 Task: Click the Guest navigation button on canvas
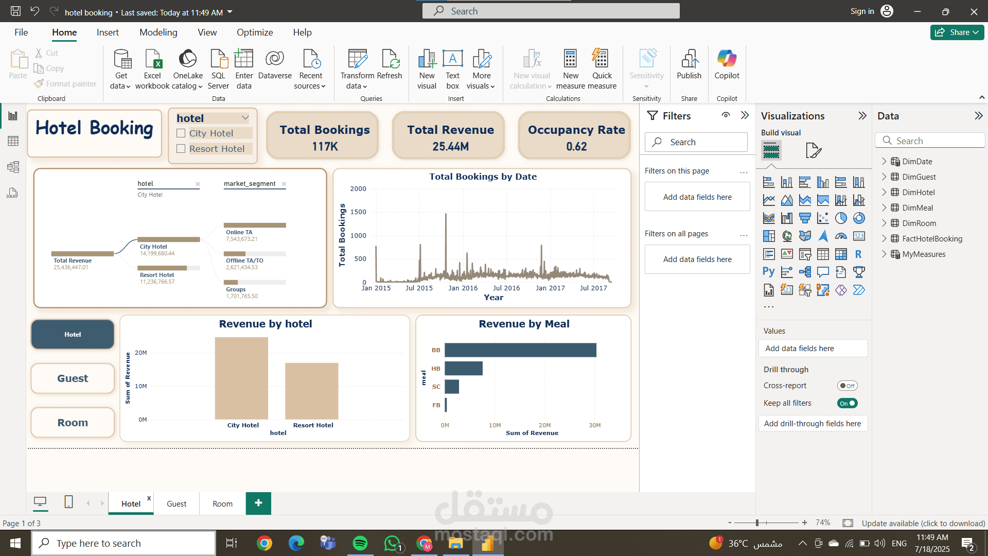73,378
